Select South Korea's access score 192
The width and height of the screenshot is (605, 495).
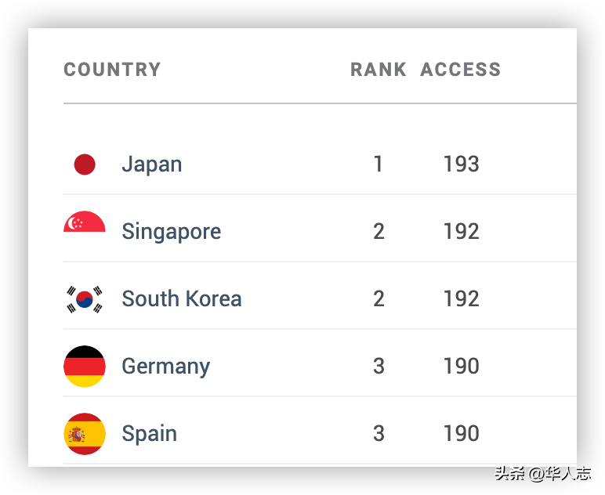pyautogui.click(x=461, y=298)
